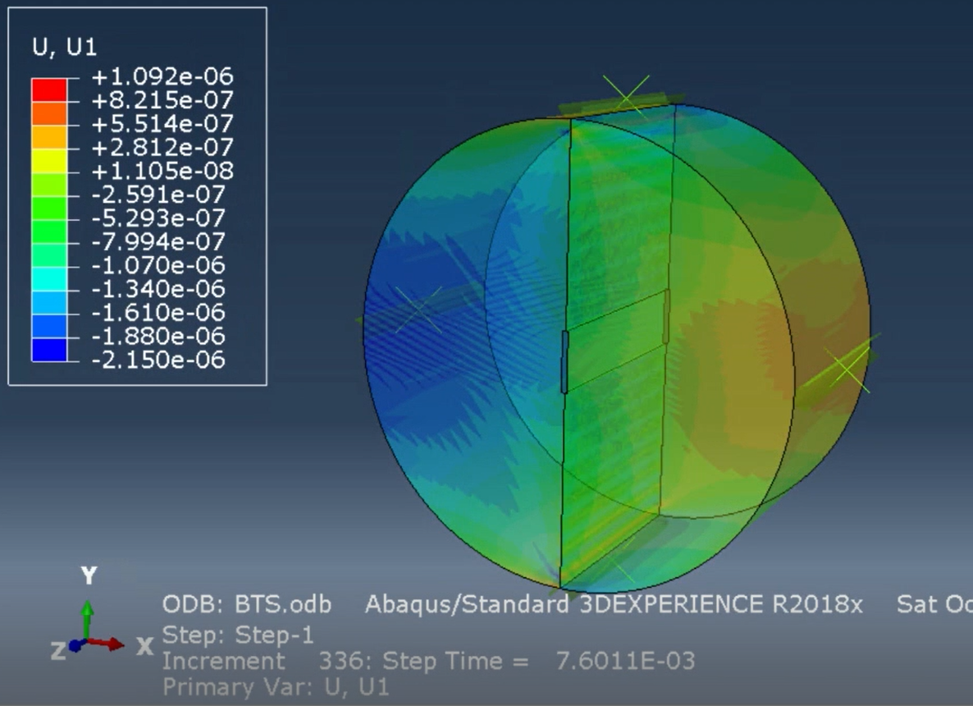Select the dark blue bottom legend swatch

tap(50, 350)
